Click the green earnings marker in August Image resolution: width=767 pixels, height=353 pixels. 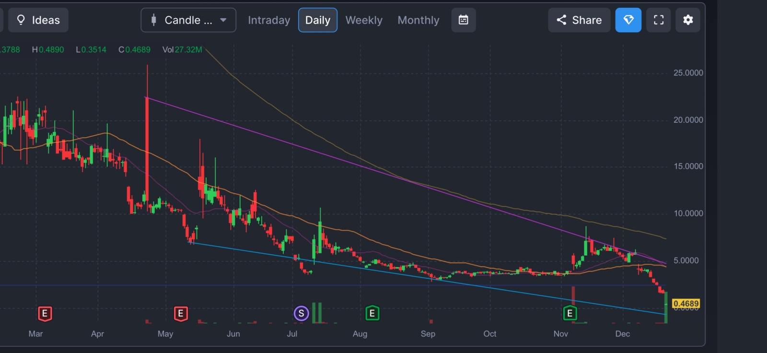pos(372,314)
